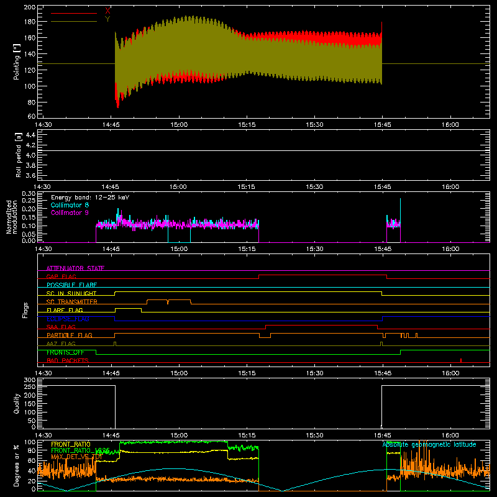
Task: Click the 180 tick on Pointing axis
Action: pos(29,22)
